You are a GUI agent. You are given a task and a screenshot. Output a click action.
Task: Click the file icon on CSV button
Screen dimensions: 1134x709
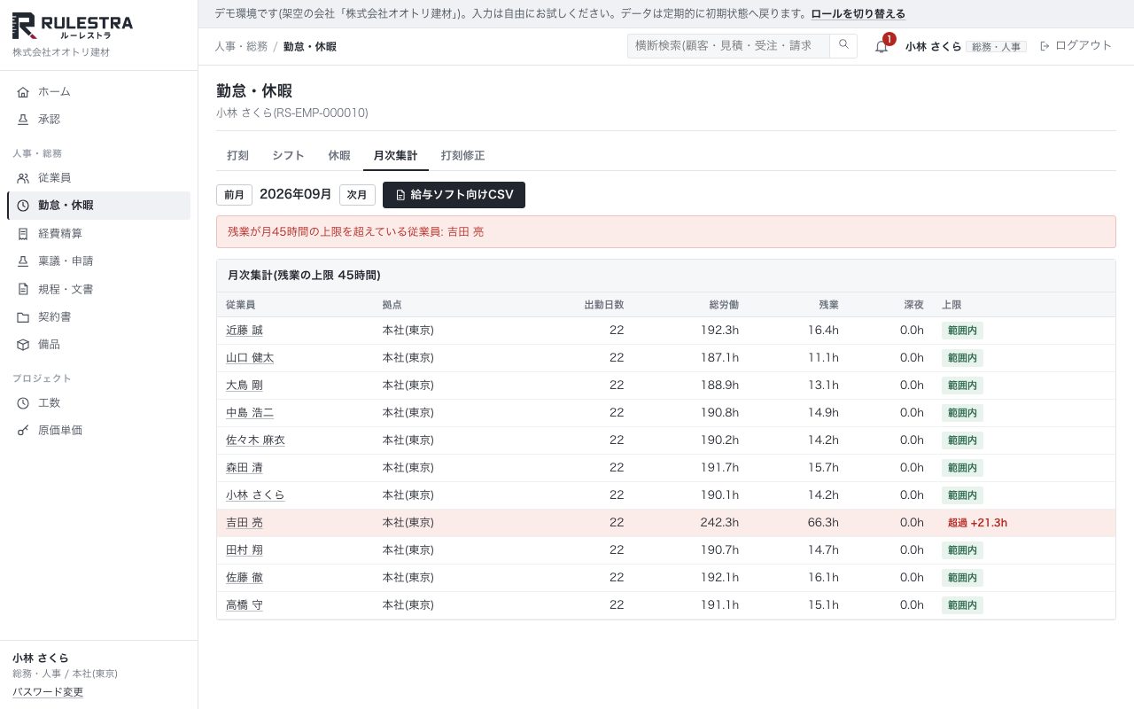tap(400, 195)
